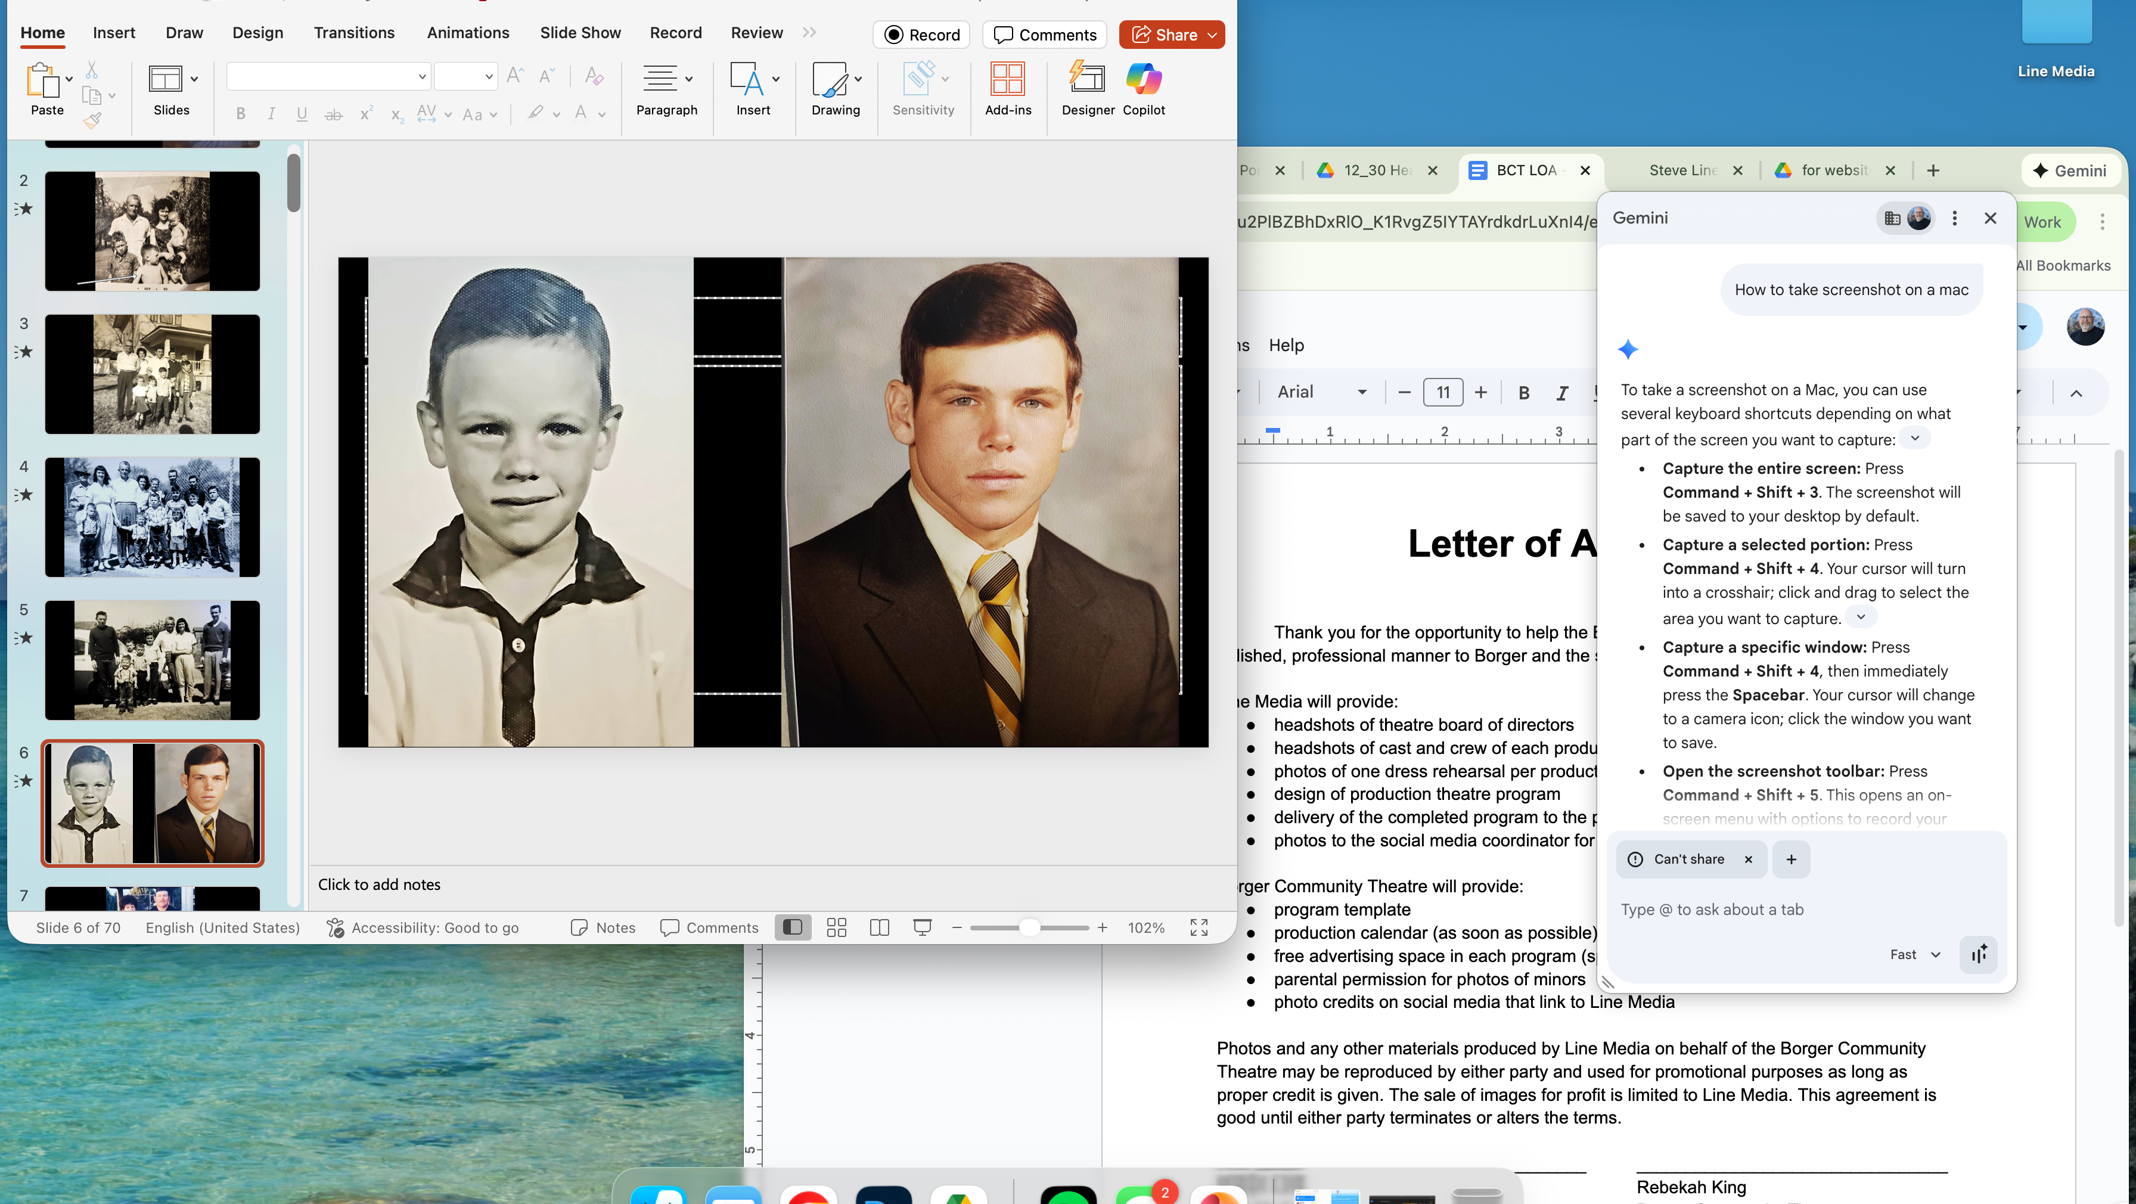Expand the font name dropdown
The image size is (2136, 1204).
(x=421, y=77)
